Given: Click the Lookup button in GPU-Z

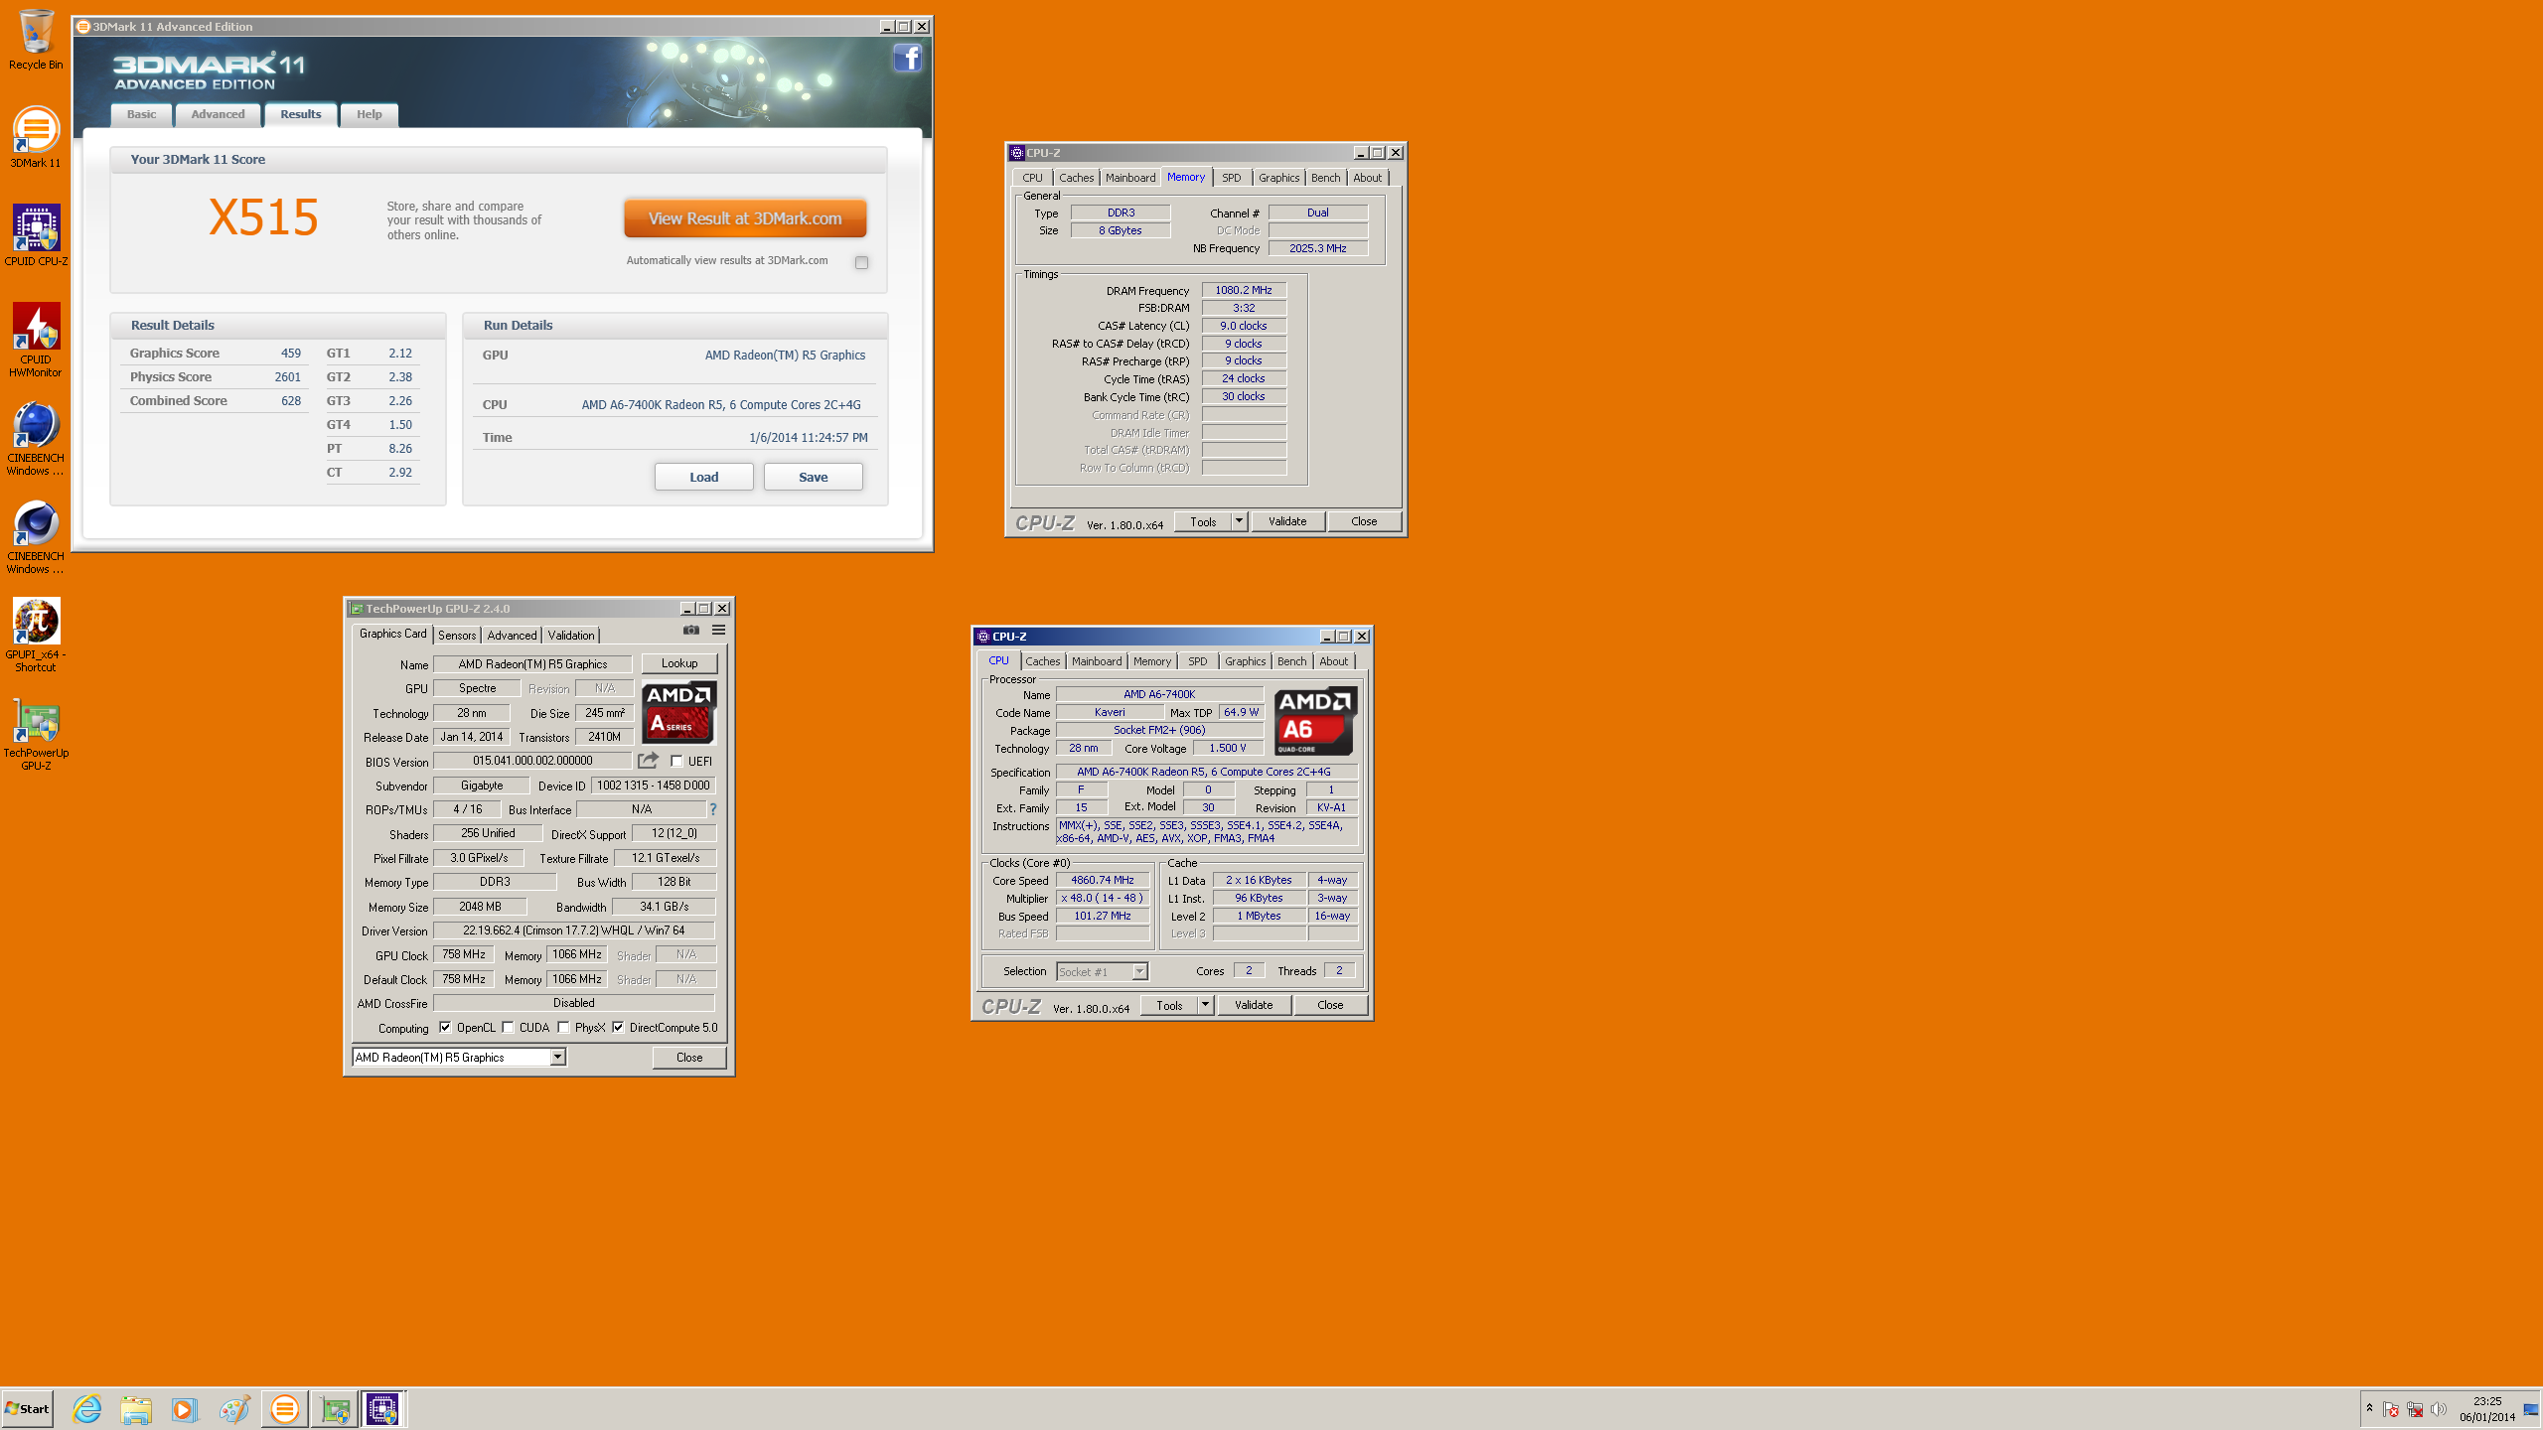Looking at the screenshot, I should click(x=679, y=663).
